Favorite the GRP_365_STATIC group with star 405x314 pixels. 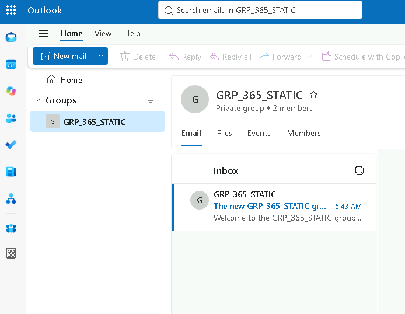[313, 95]
